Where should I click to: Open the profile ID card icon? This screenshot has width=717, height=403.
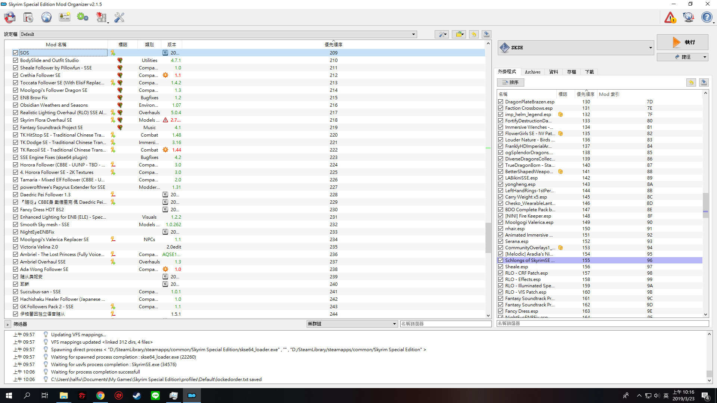65,18
